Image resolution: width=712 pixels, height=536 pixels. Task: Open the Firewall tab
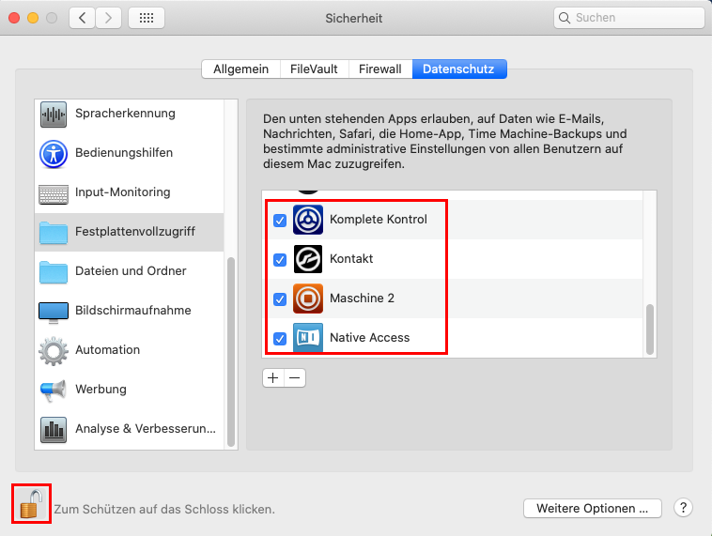click(380, 69)
